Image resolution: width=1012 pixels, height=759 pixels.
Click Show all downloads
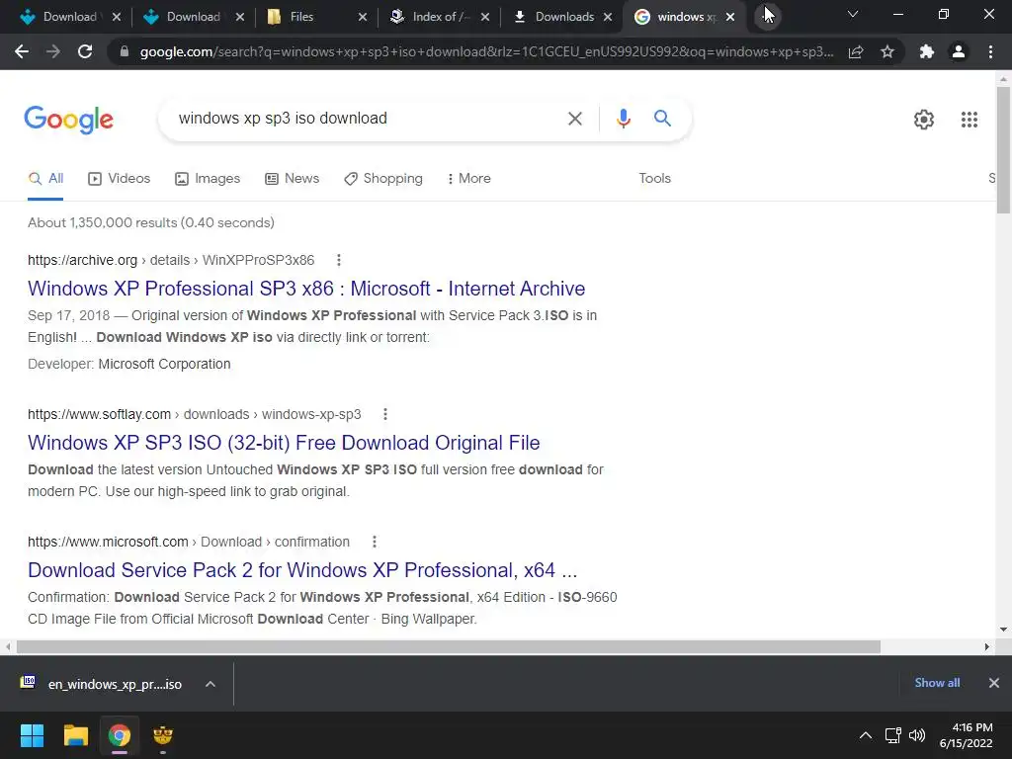[937, 683]
